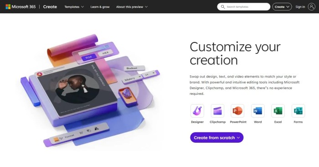The width and height of the screenshot is (319, 167).
Task: Go to Learn & grow page
Action: coord(100,7)
